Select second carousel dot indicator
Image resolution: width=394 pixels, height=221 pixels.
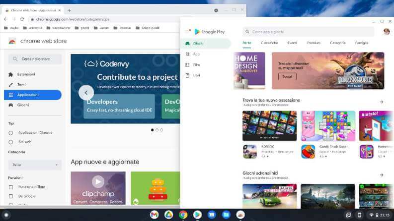pos(157,130)
